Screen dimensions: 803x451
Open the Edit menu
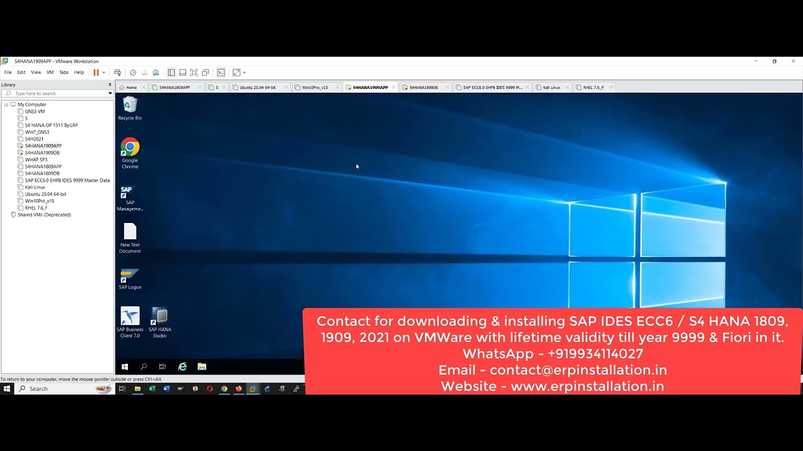(x=21, y=73)
